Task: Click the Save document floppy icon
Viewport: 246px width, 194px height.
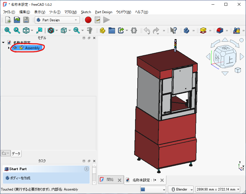Action: (26, 20)
